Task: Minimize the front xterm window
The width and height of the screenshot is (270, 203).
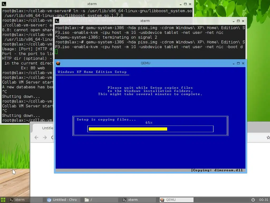Action: point(234,21)
